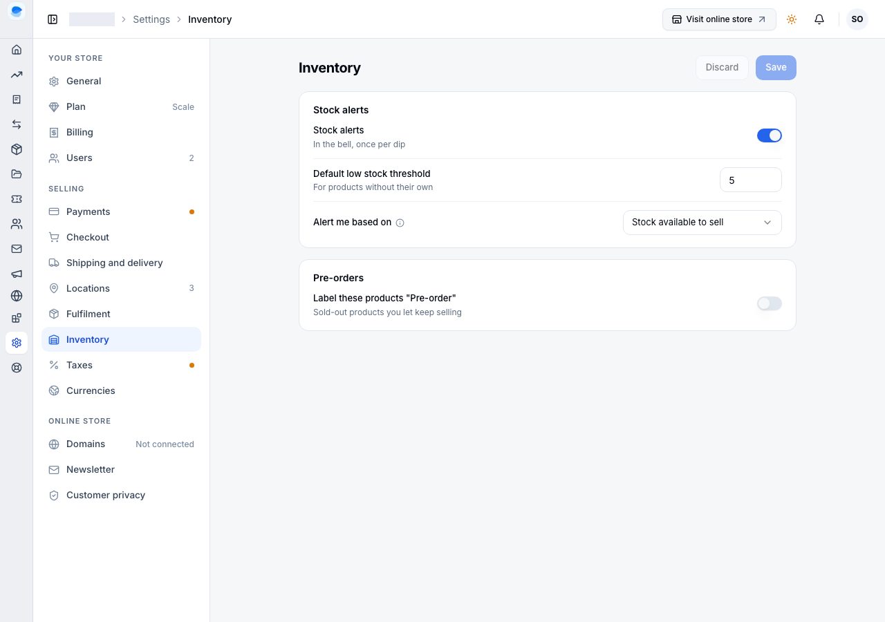Visit online store
This screenshot has height=622, width=885.
click(x=719, y=19)
